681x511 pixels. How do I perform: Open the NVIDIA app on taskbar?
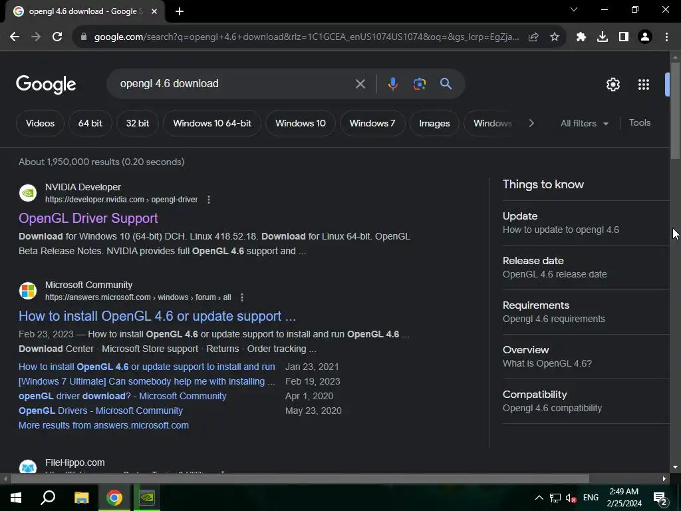pyautogui.click(x=147, y=498)
